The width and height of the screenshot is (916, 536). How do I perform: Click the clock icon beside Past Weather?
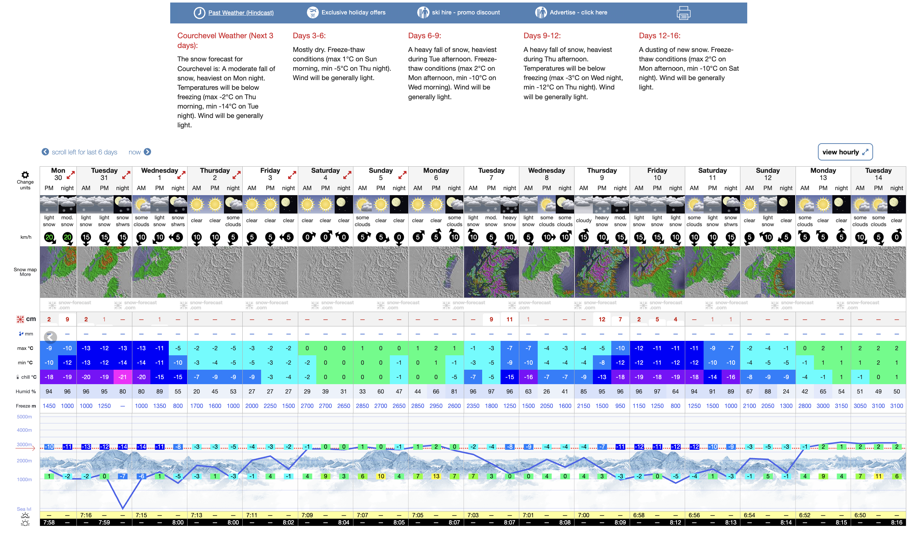coord(199,13)
